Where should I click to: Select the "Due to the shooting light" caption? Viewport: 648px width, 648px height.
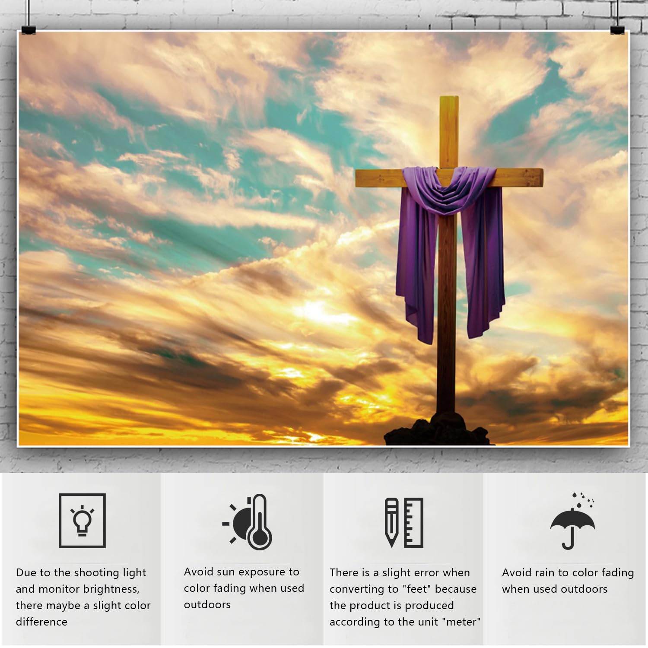point(83,597)
